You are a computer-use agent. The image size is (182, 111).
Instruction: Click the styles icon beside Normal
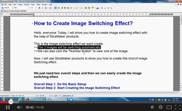pyautogui.click(x=3, y=8)
